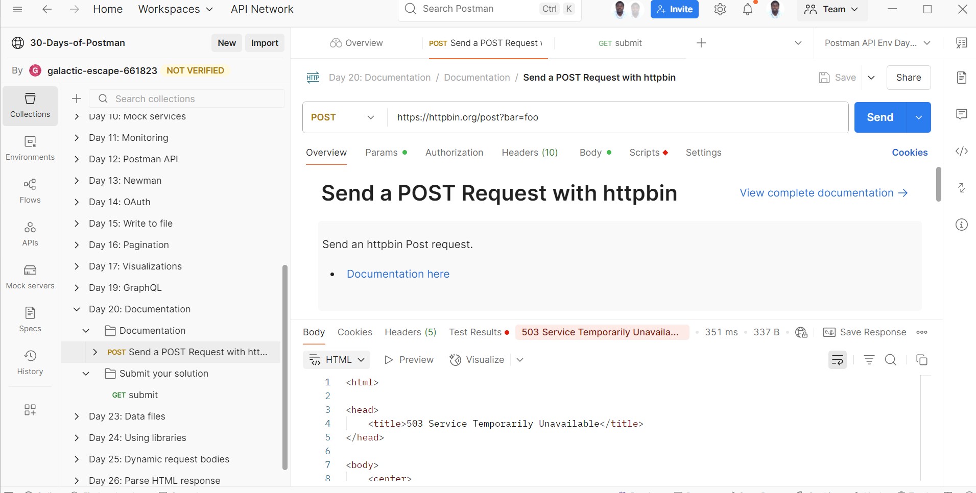Switch to the Authorization tab
The image size is (976, 493).
[x=454, y=153]
